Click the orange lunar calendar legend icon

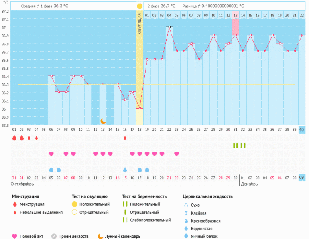point(100,236)
